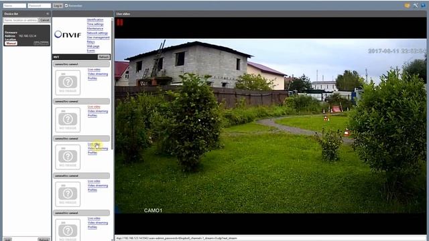Open Live video for the fourth camera
The width and height of the screenshot is (429, 241).
94,181
